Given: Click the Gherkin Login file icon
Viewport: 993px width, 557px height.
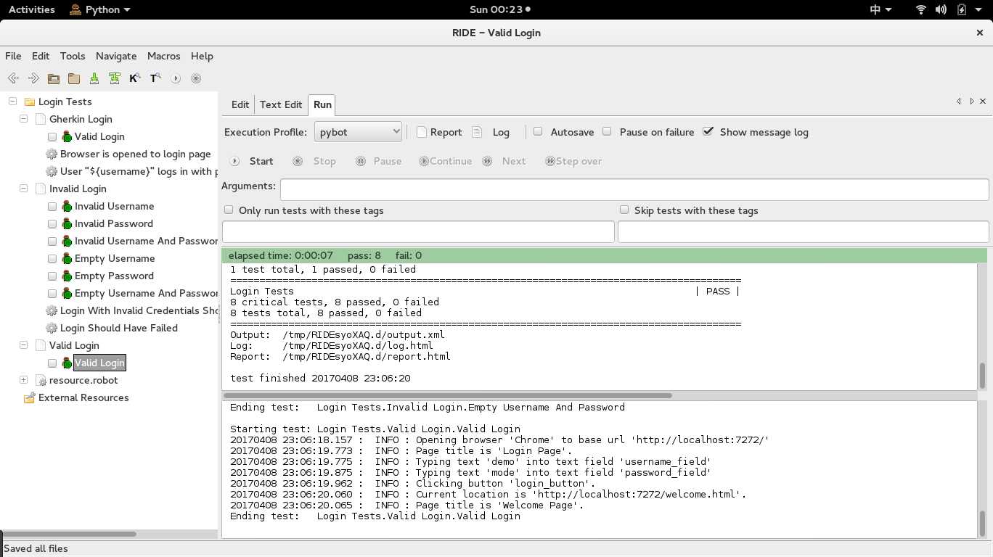Looking at the screenshot, I should pos(41,119).
